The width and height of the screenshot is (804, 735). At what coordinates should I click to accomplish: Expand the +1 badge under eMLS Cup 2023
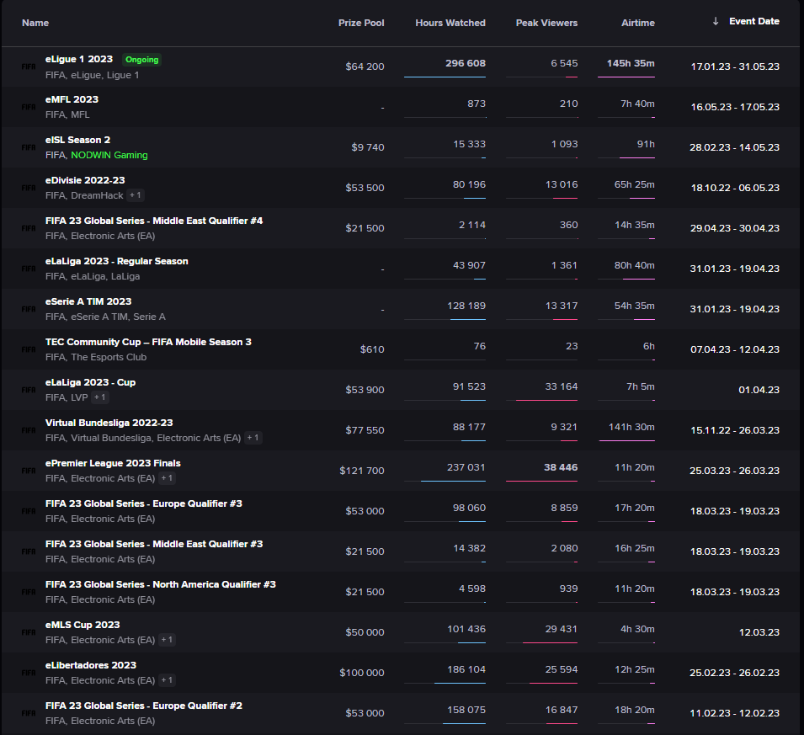point(167,640)
